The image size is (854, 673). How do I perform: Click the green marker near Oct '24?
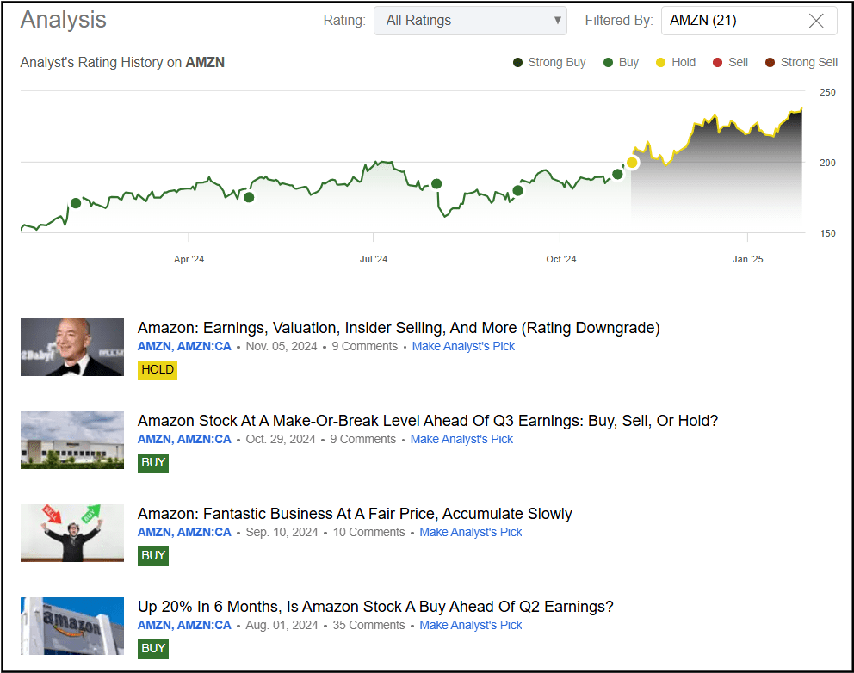[517, 190]
